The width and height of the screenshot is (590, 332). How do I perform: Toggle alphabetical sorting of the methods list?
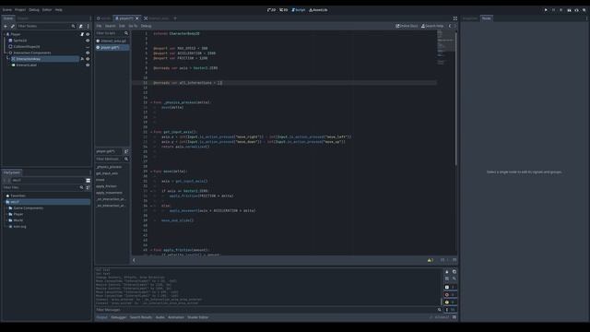[126, 151]
